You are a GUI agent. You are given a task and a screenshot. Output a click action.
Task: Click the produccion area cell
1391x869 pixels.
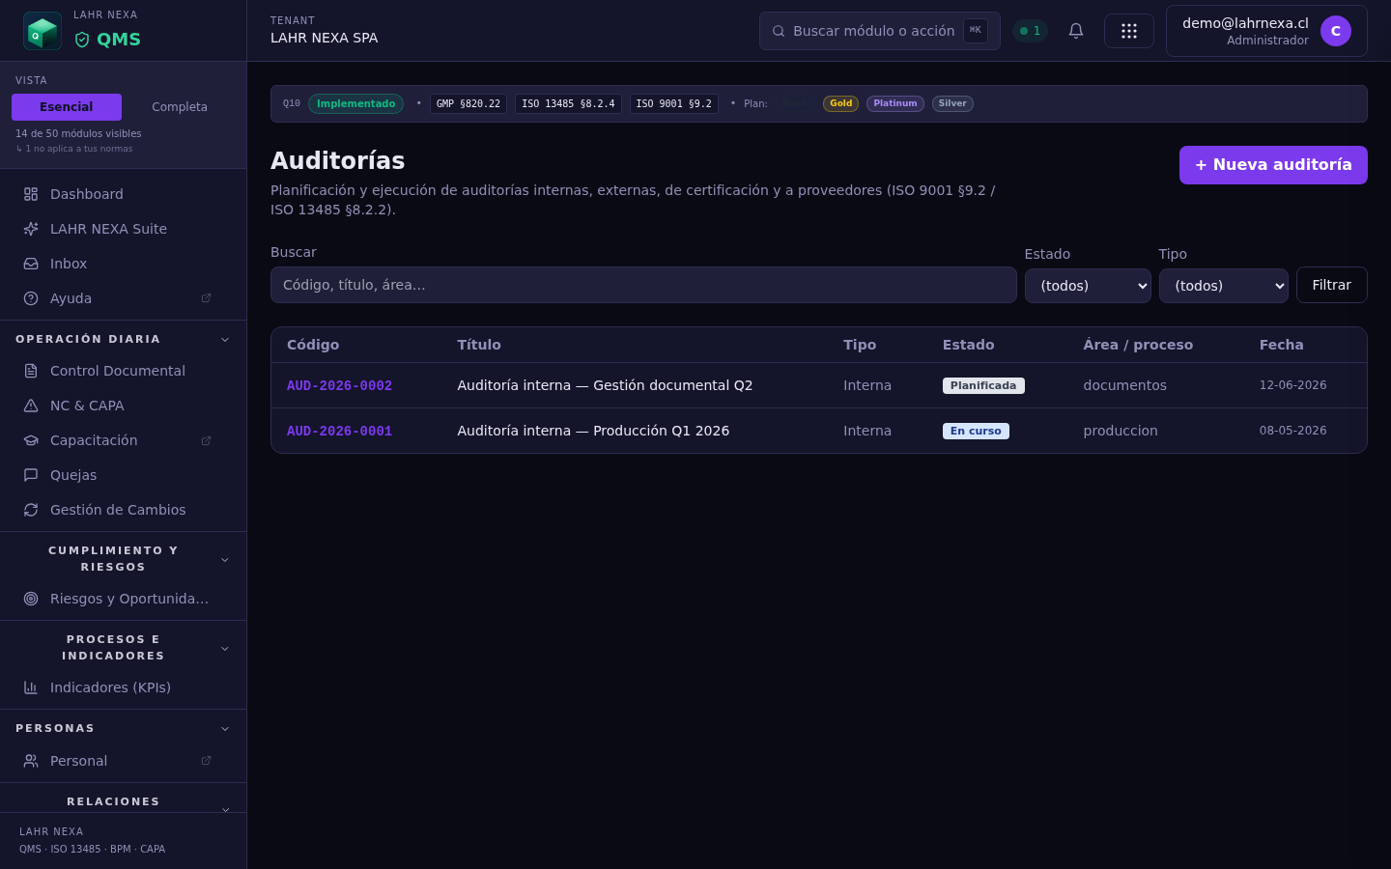(x=1121, y=431)
